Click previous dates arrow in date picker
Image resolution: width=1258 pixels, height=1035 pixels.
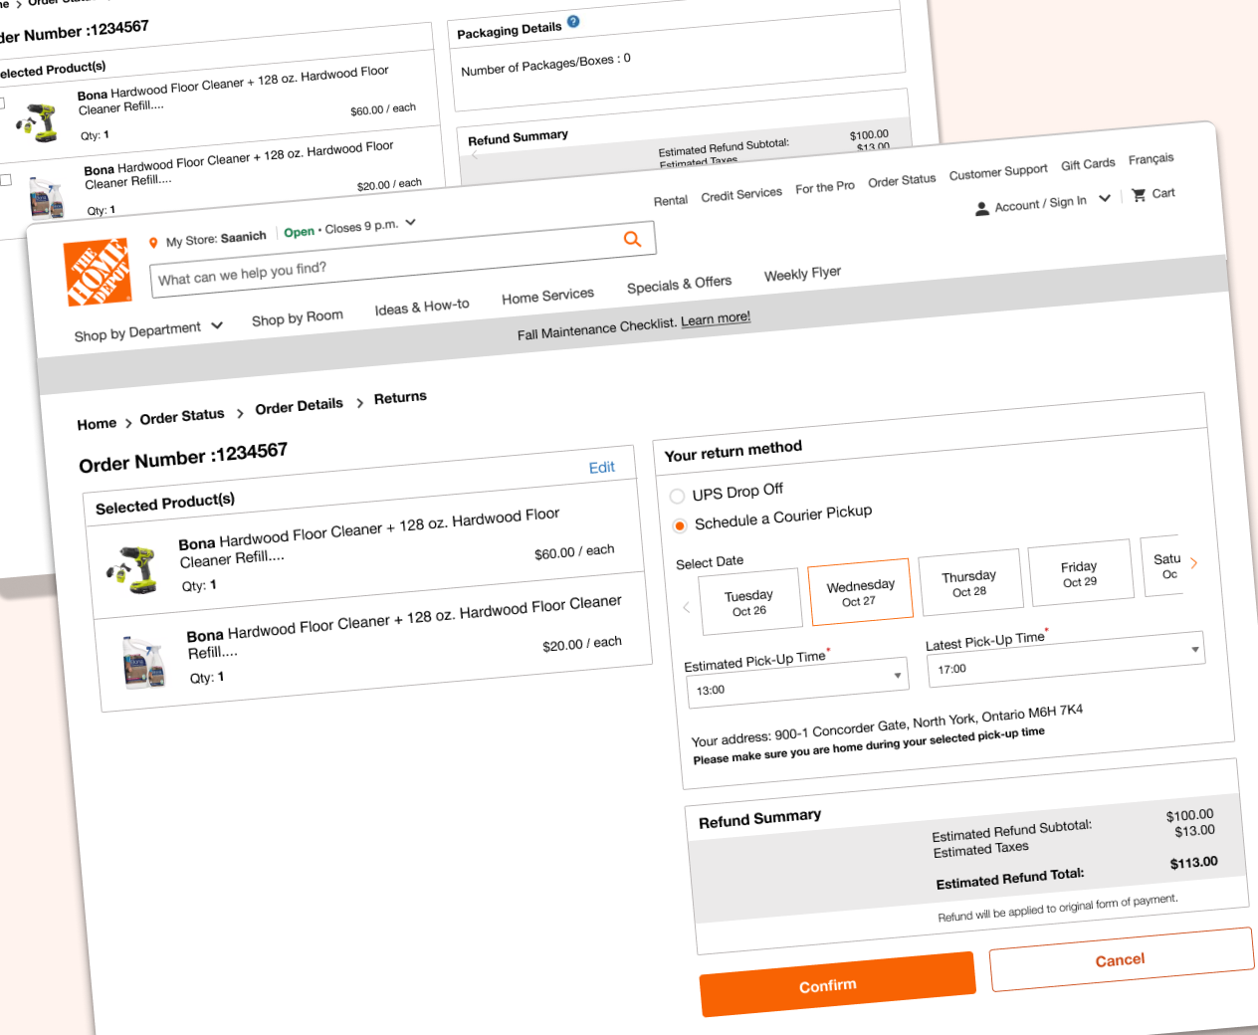[x=686, y=607]
